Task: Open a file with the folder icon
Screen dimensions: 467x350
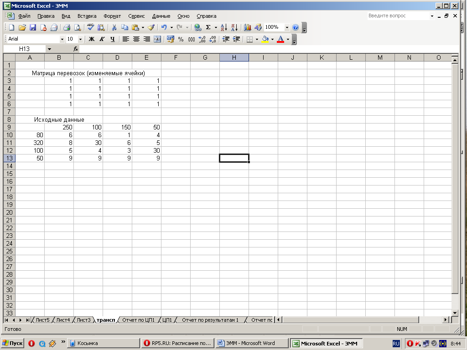Action: point(22,27)
